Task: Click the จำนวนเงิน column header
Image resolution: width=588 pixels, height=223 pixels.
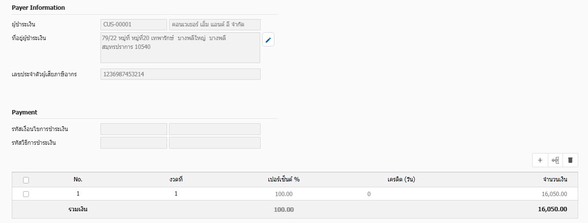Action: click(x=555, y=179)
